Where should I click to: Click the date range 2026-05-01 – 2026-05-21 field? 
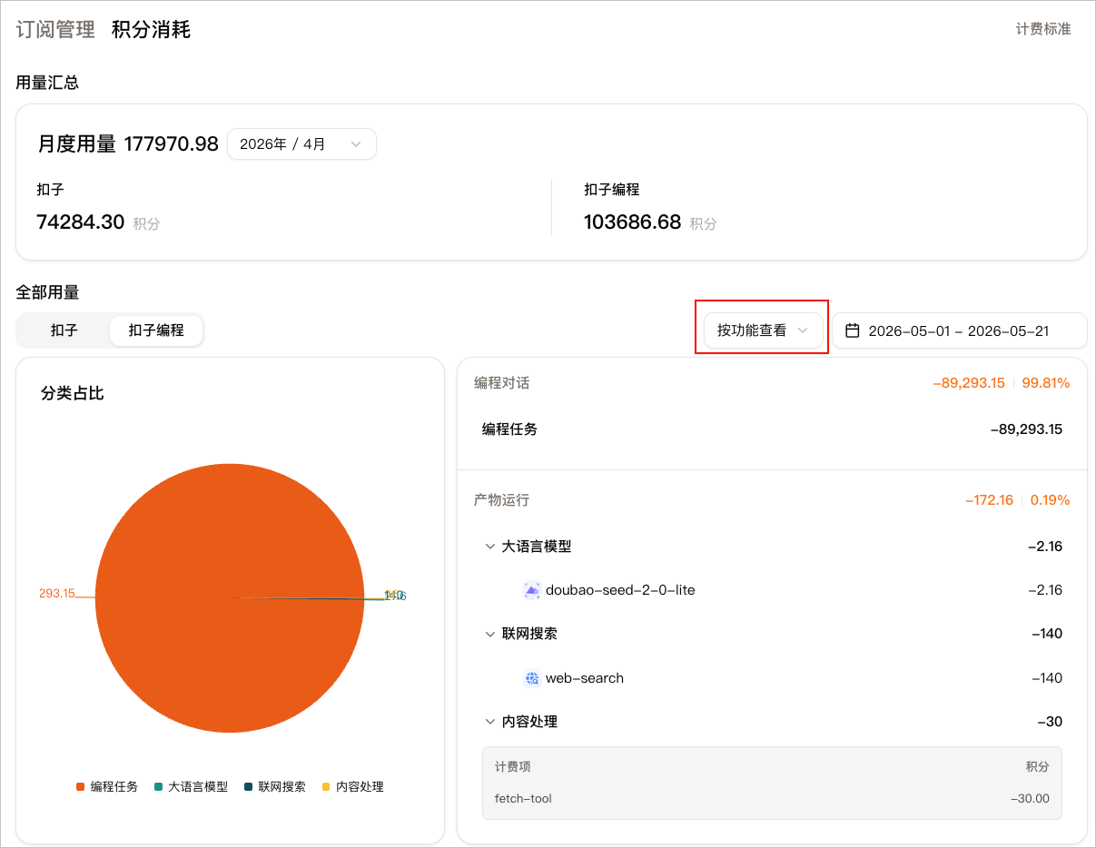(960, 330)
